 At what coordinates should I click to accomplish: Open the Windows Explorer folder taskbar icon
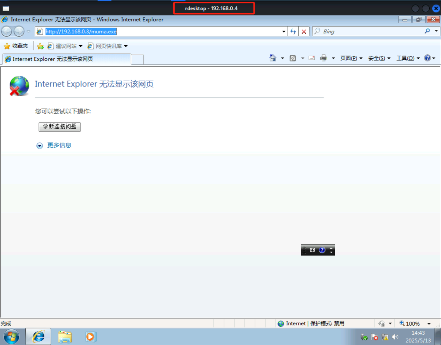pyautogui.click(x=65, y=337)
